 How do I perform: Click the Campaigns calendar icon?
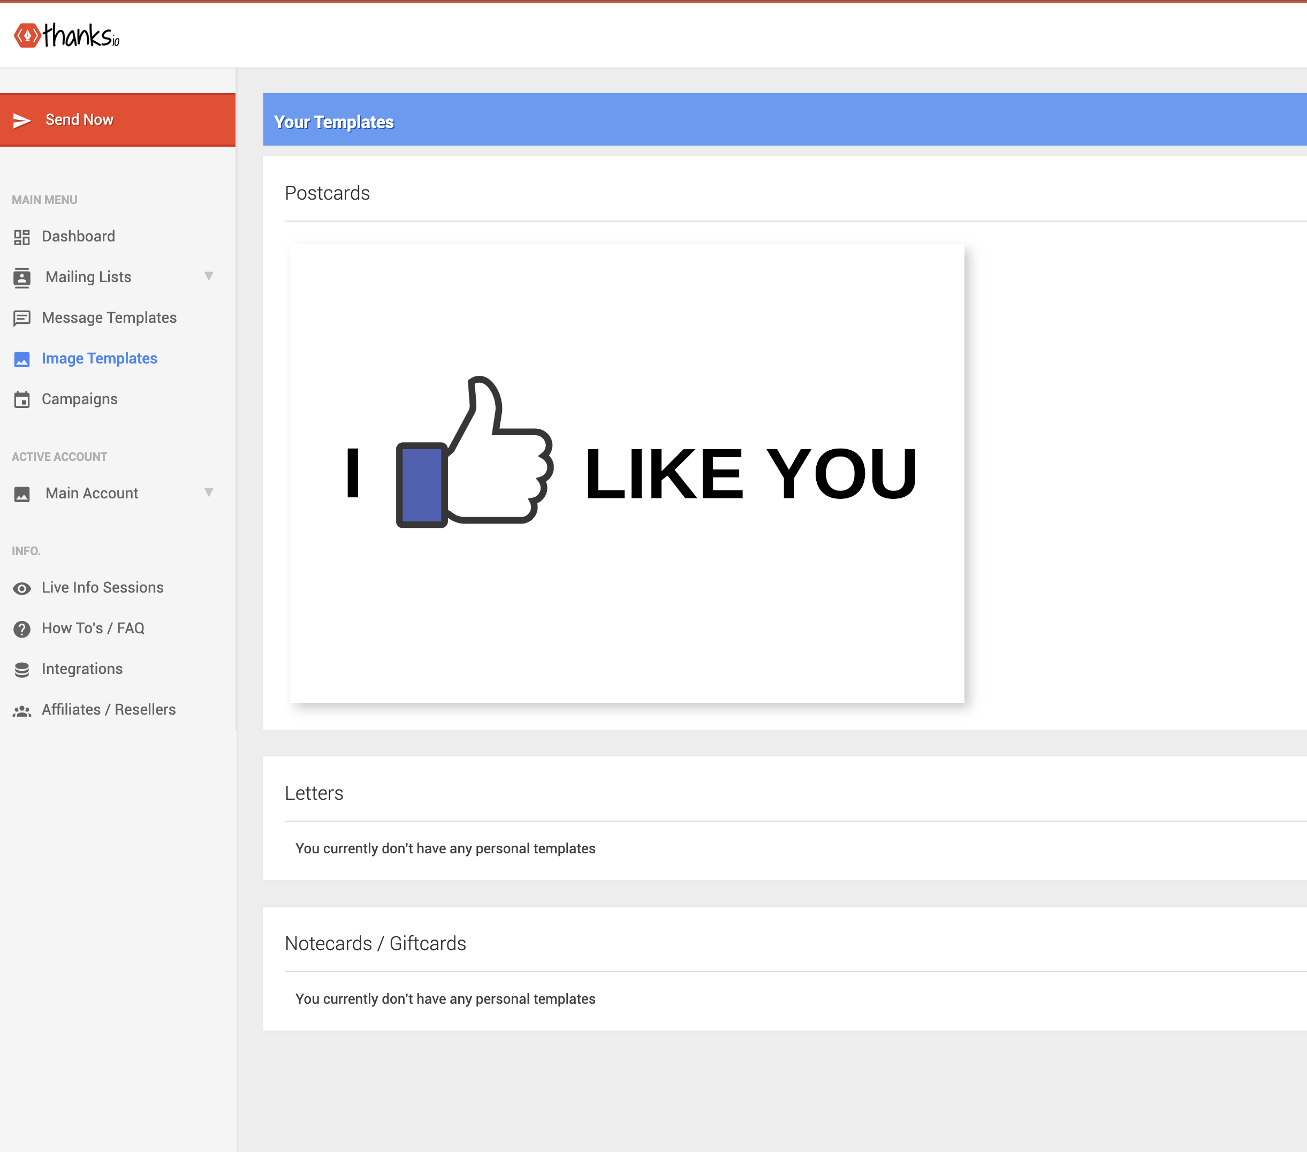pos(22,400)
